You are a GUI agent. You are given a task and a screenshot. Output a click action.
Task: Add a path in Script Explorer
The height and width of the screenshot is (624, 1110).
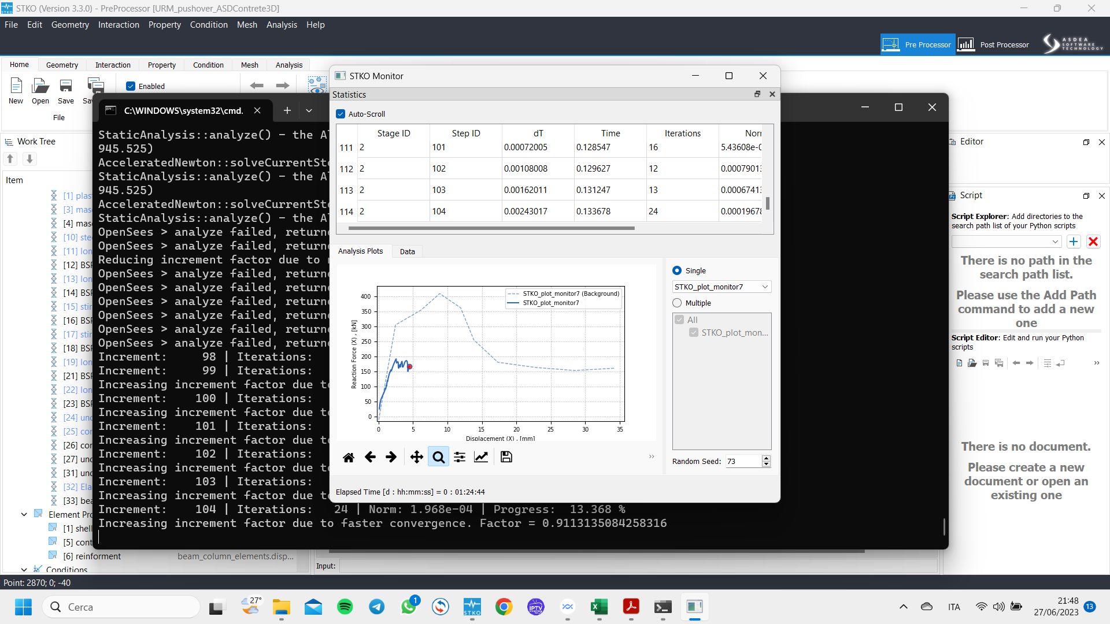pos(1074,242)
